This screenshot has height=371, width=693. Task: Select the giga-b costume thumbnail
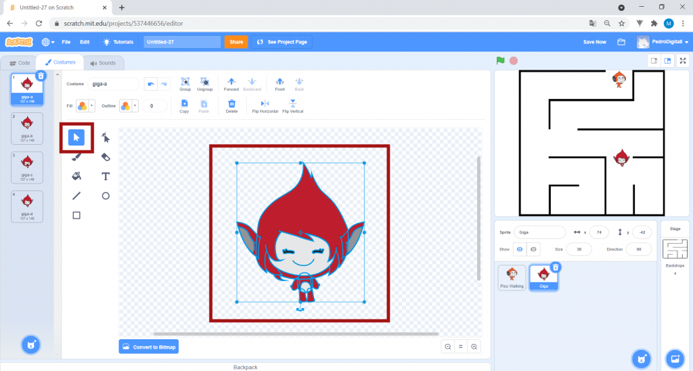[x=27, y=129]
